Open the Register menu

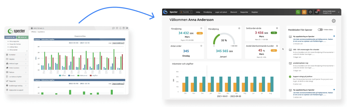(255, 12)
